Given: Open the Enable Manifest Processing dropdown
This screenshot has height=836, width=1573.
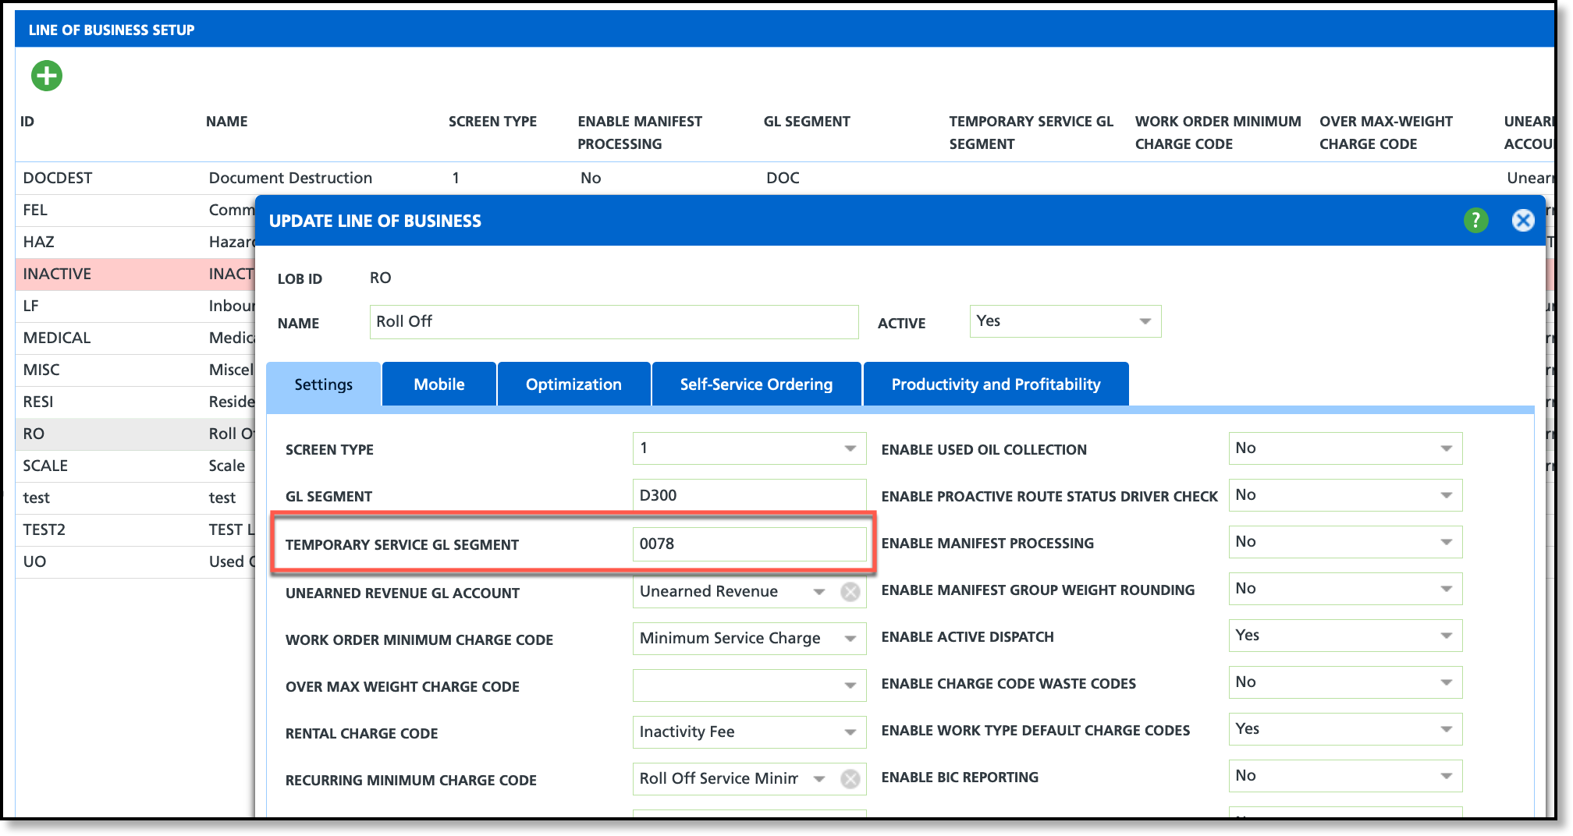Looking at the screenshot, I should click(1345, 542).
